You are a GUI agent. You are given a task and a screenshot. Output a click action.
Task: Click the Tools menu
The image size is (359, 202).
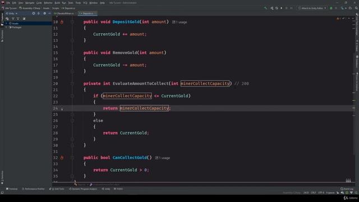click(x=78, y=3)
